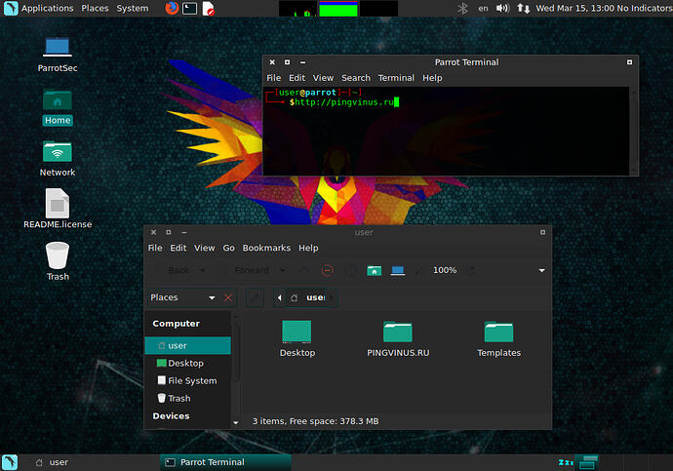The width and height of the screenshot is (673, 471).
Task: Open Search menu in Parrot Terminal
Action: [356, 78]
